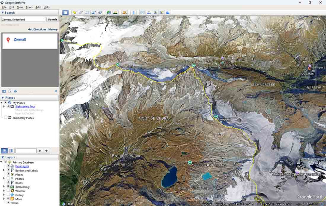Screen dimensions: 326x206
Task: Uncheck the Places layer checkbox
Action: [x=8, y=174]
